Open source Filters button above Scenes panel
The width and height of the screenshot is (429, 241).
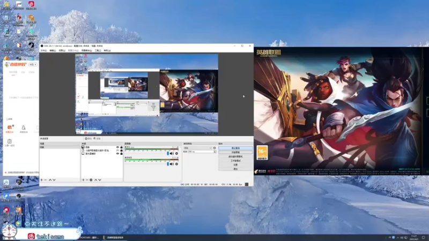click(x=97, y=139)
